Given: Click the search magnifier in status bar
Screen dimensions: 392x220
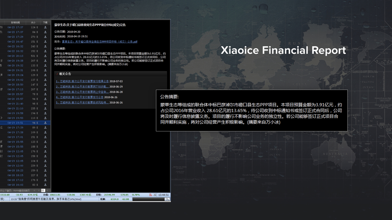Looking at the screenshot, I should point(167,199).
